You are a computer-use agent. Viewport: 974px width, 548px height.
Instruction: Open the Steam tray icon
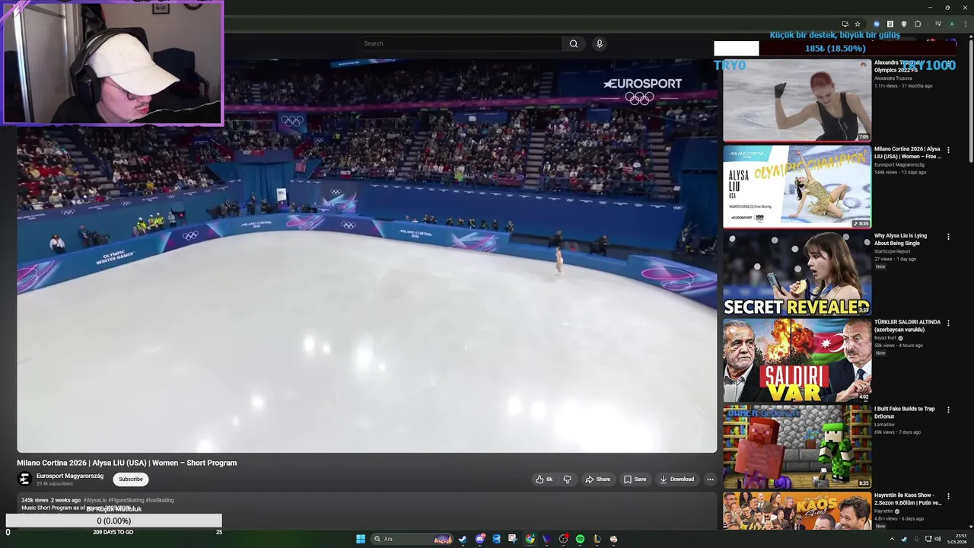tap(904, 539)
